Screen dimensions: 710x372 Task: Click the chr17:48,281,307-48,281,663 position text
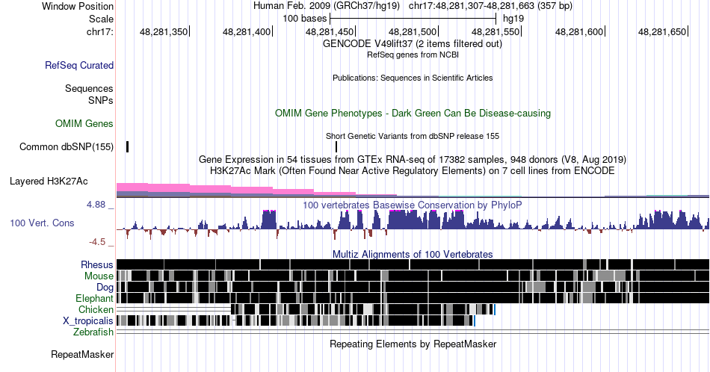[490, 6]
